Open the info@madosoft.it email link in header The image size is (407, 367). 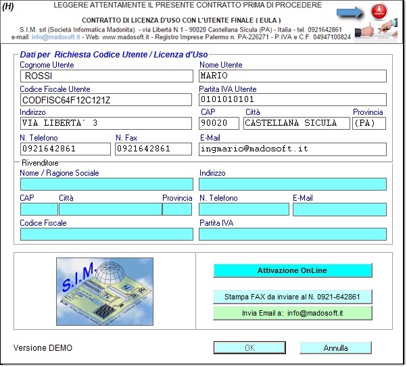click(56, 37)
